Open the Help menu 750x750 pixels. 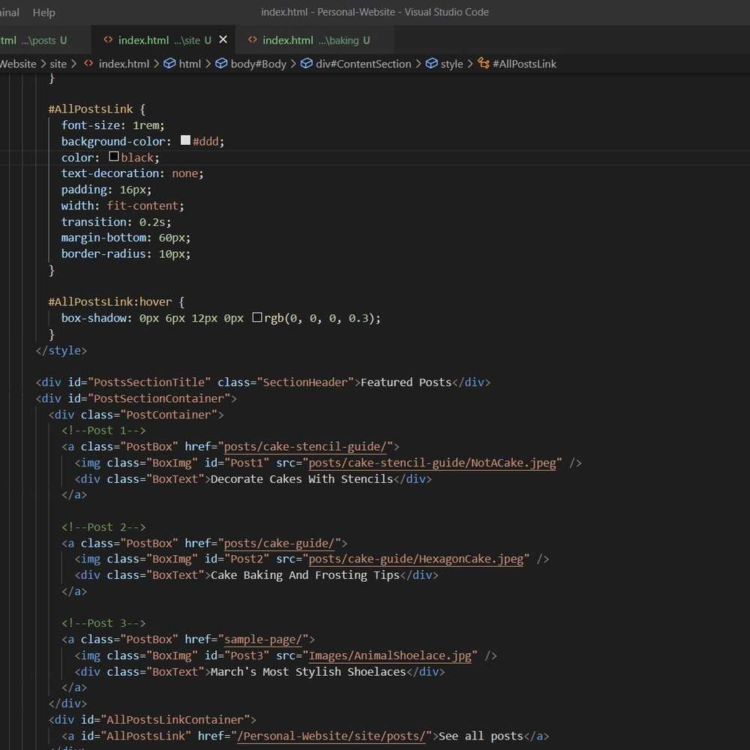44,12
